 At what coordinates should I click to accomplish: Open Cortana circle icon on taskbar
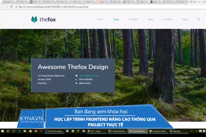coord(8,131)
